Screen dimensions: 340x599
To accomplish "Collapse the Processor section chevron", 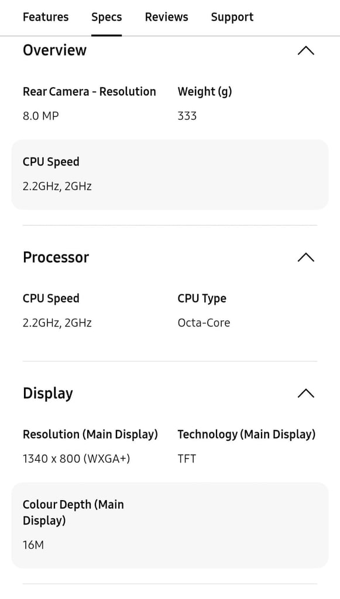I will pyautogui.click(x=305, y=257).
